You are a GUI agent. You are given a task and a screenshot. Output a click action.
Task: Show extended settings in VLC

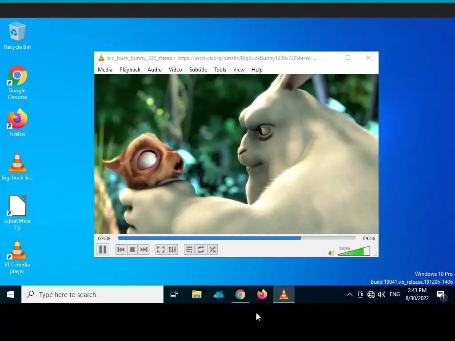click(x=172, y=250)
